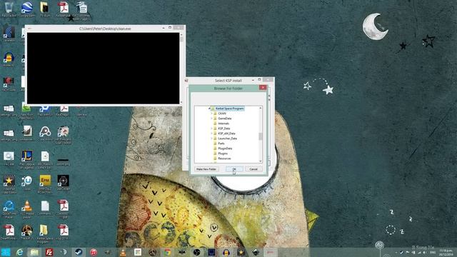Click the folder tree scroll-up arrow
This screenshot has height=257, width=457.
(x=261, y=108)
